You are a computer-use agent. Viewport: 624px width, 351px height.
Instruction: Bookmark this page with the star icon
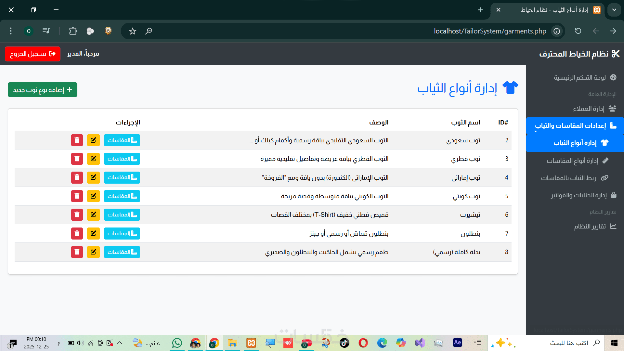click(x=133, y=31)
